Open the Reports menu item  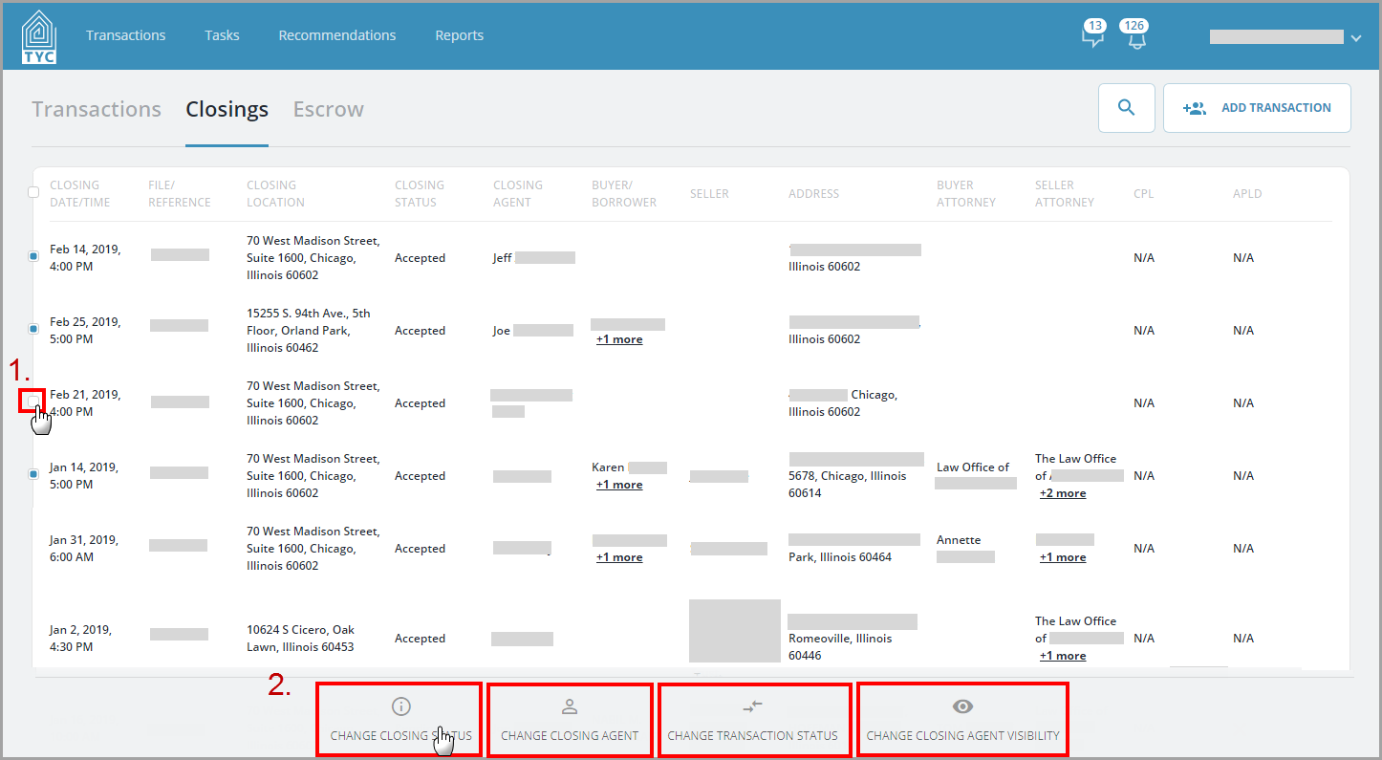coord(459,35)
